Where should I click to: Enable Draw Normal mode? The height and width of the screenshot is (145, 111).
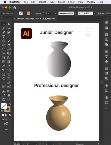pos(3,119)
